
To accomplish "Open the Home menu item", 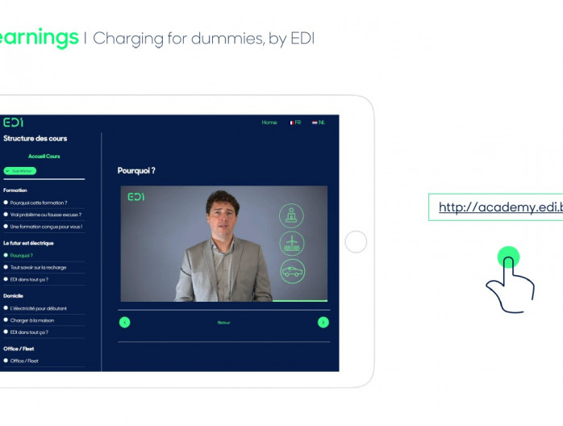I will pos(269,123).
